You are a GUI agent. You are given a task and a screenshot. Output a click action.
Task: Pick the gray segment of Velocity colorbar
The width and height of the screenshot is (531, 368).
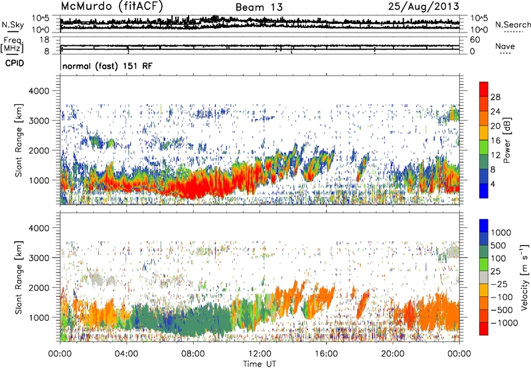[x=484, y=277]
